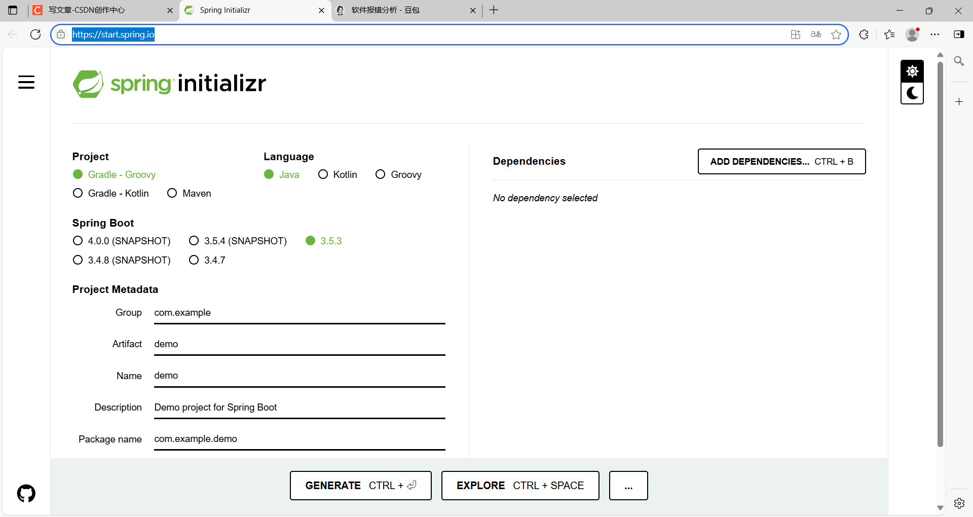Image resolution: width=973 pixels, height=517 pixels.
Task: Click the Spring Initializr leaf logo
Action: [88, 84]
